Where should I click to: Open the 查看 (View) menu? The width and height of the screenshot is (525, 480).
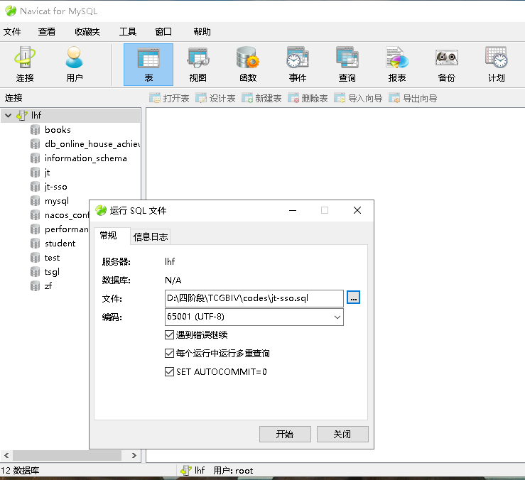[x=47, y=32]
